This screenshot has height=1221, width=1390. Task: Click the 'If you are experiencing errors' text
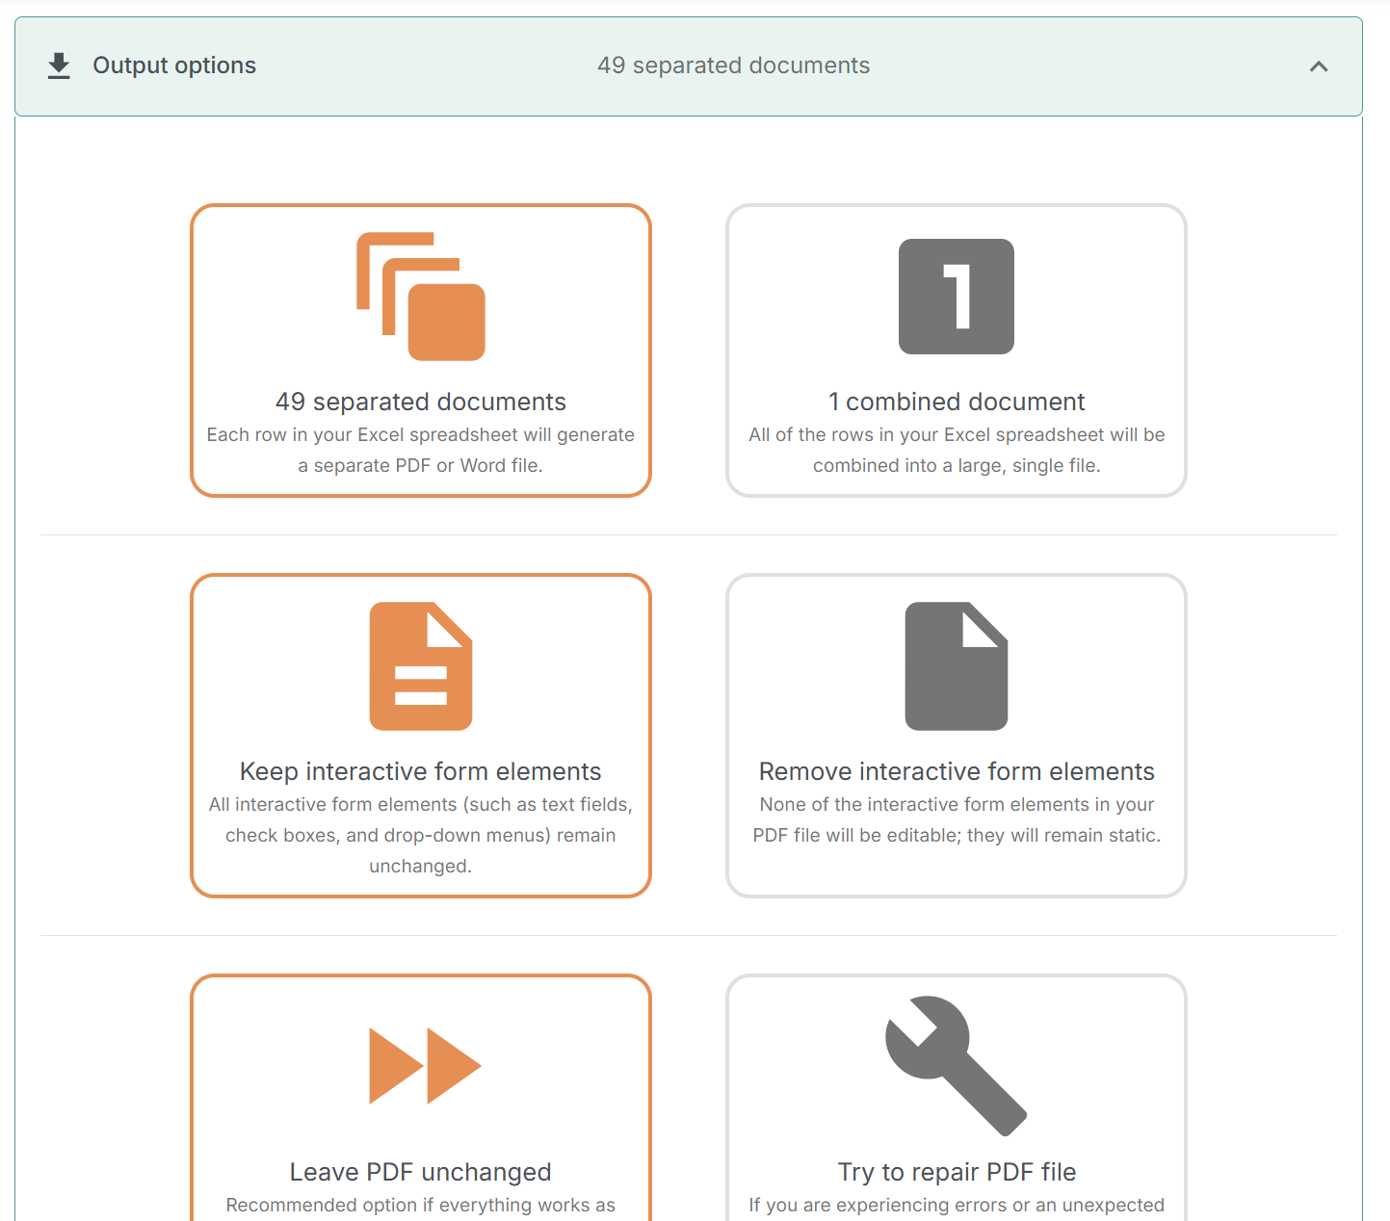tap(956, 1205)
